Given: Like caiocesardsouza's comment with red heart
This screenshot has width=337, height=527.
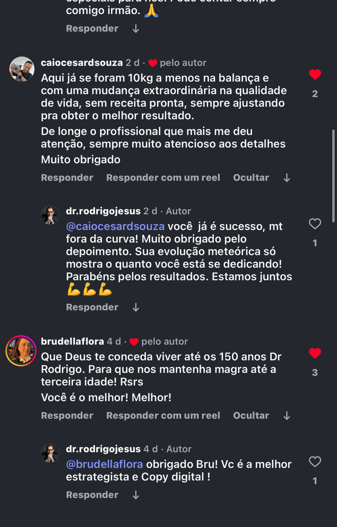Looking at the screenshot, I should 315,74.
